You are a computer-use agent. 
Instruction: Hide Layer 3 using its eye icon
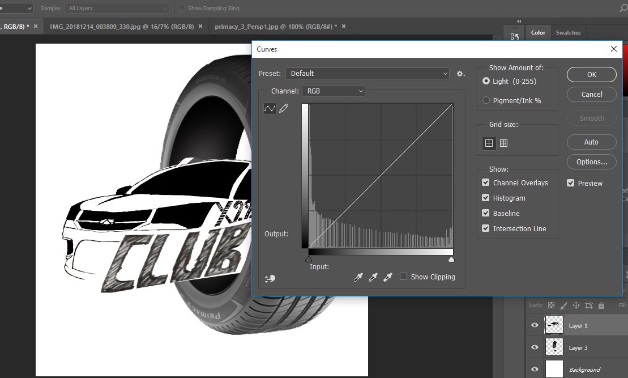click(535, 347)
